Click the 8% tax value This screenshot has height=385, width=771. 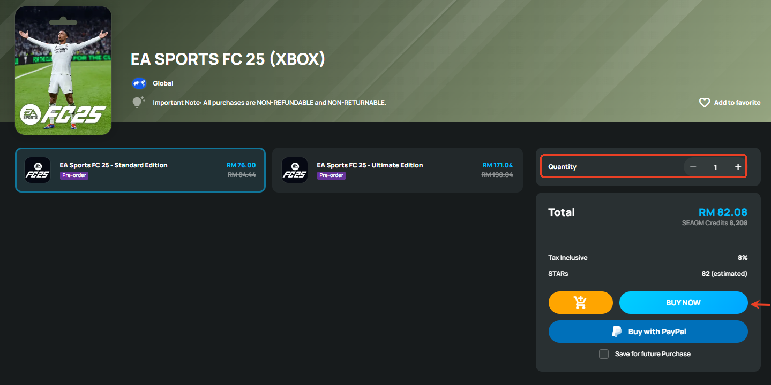(743, 258)
